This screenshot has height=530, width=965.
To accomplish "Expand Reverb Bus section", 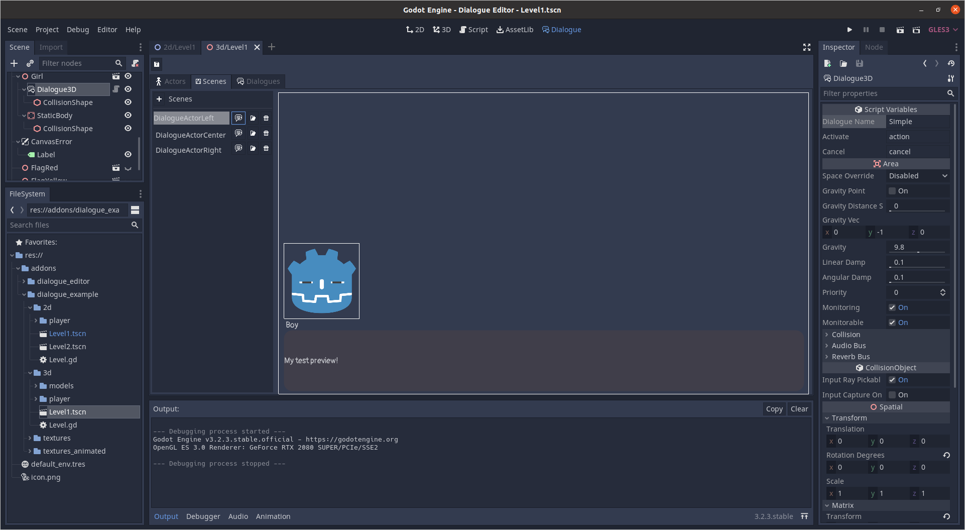I will click(x=886, y=357).
